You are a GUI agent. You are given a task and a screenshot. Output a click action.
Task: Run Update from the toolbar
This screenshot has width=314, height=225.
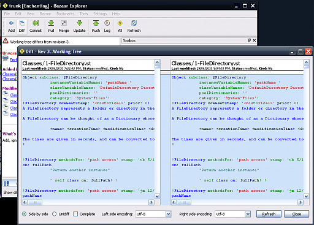[x=79, y=26]
